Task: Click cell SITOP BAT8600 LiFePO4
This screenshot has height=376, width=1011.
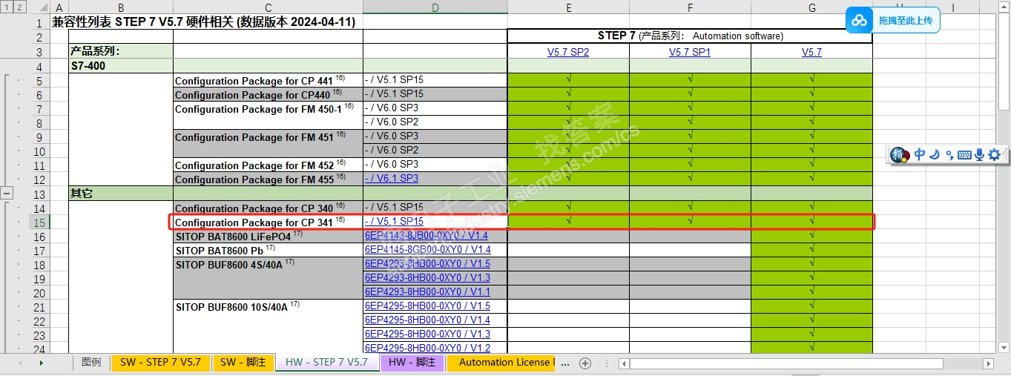Action: (268, 236)
